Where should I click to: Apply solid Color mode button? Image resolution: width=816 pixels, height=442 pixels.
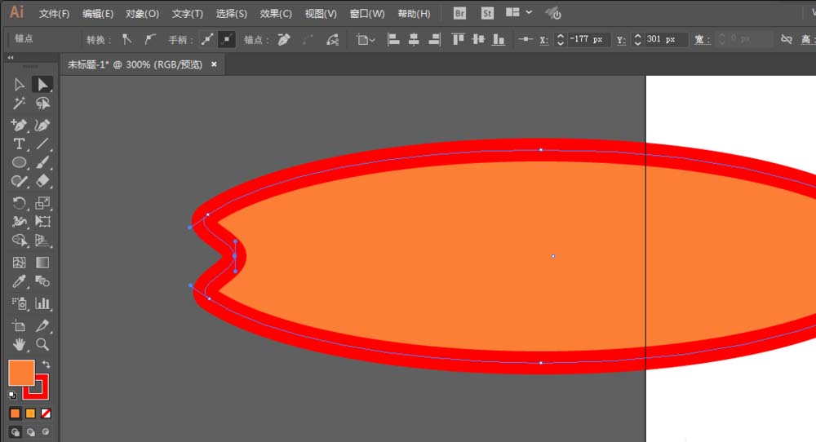coord(15,413)
